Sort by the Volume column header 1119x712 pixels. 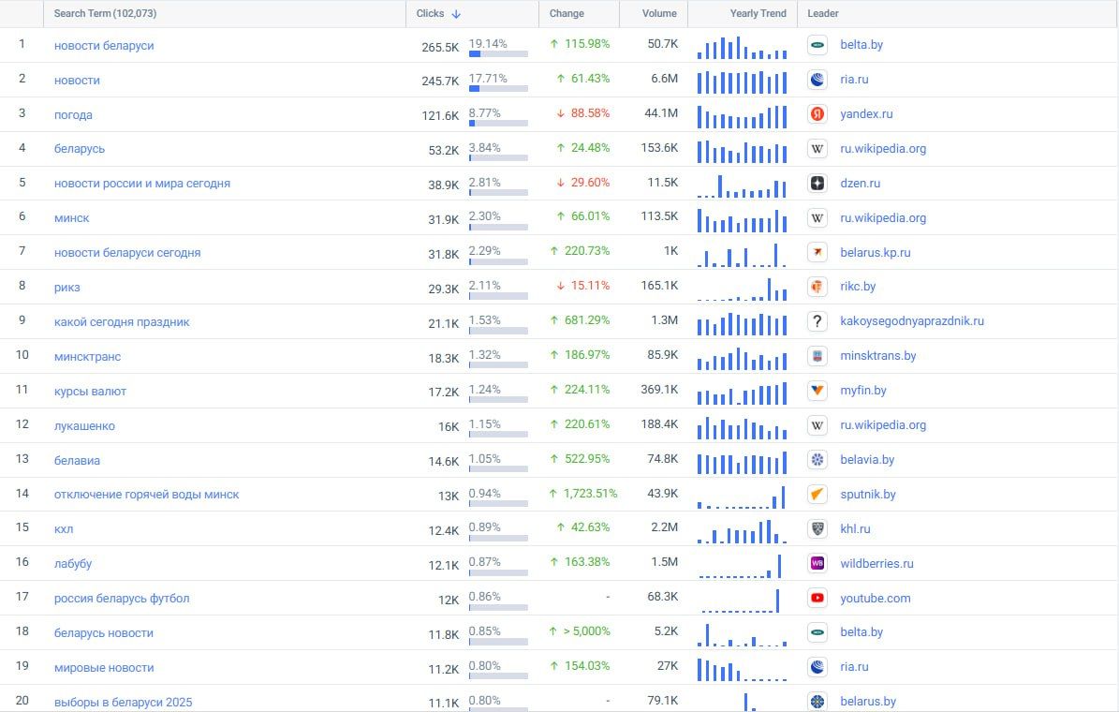point(659,14)
